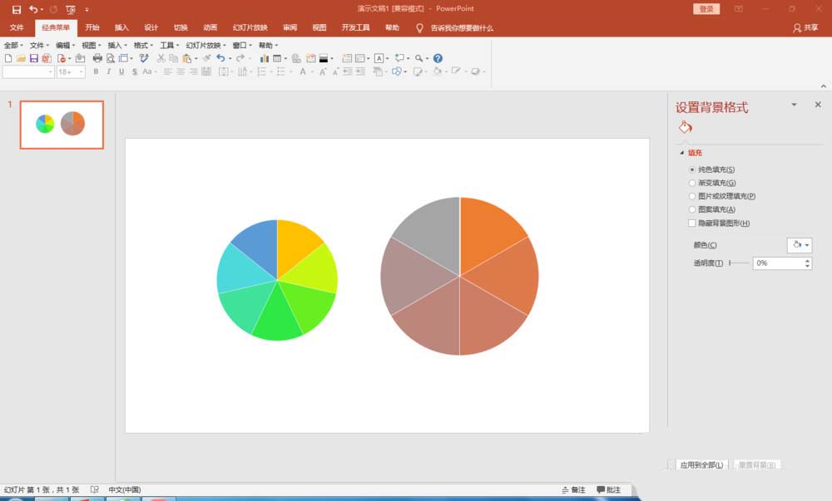This screenshot has height=501, width=832.
Task: Click 应用到全部 apply to all button
Action: [x=701, y=465]
